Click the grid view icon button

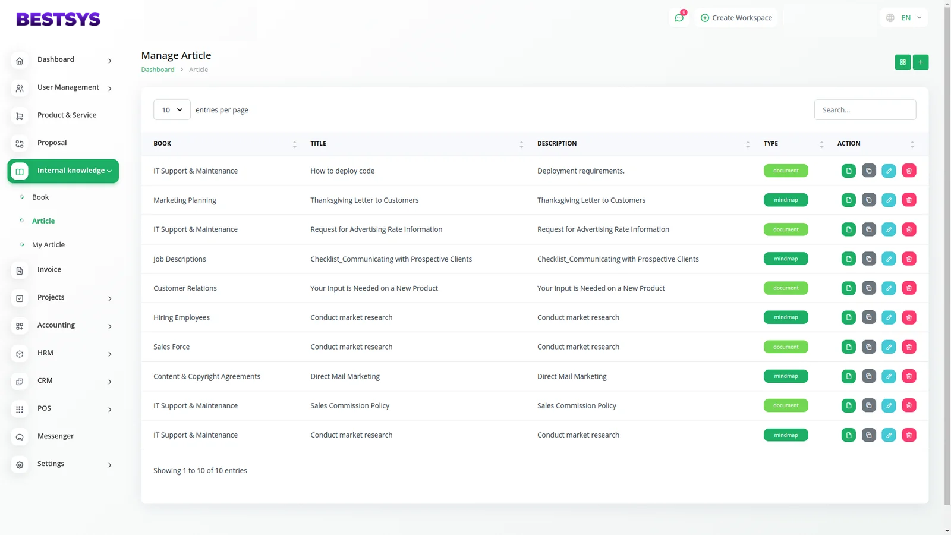click(902, 62)
